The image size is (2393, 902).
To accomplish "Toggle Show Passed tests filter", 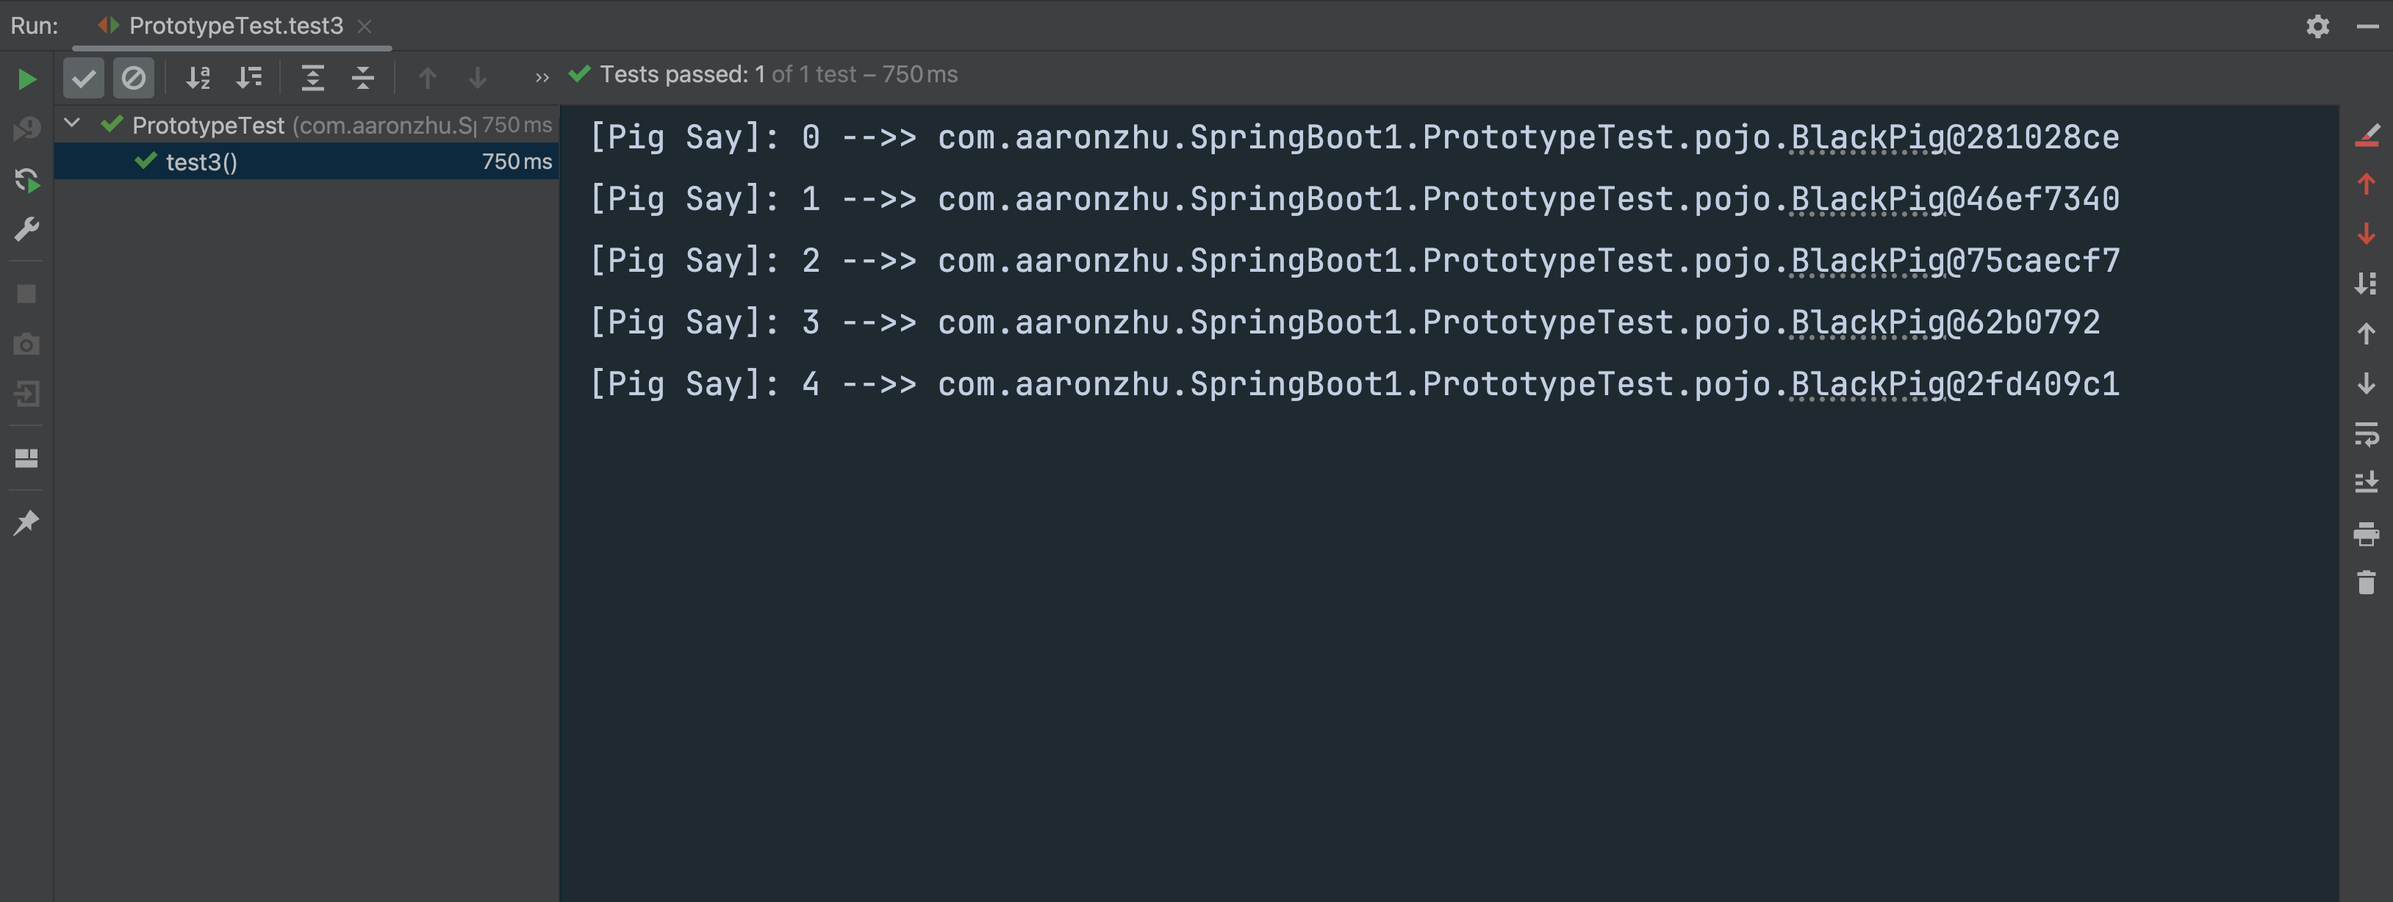I will pyautogui.click(x=84, y=78).
